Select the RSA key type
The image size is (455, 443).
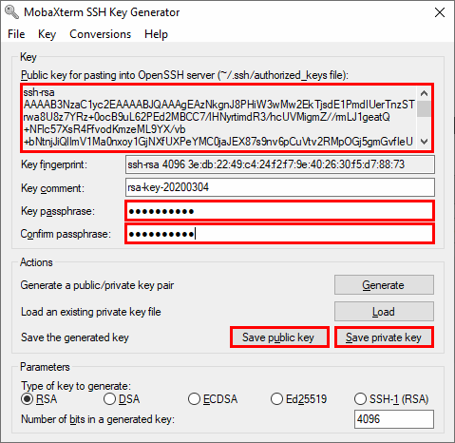tap(39, 399)
